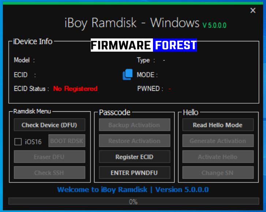Click Backup Activation button

[135, 125]
